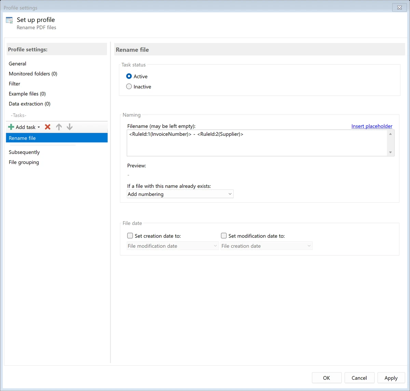Open General profile settings
The height and width of the screenshot is (391, 410).
click(x=17, y=64)
